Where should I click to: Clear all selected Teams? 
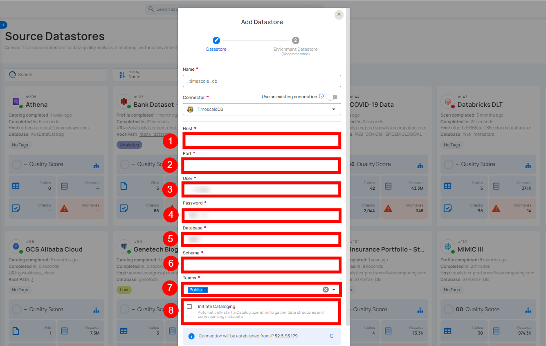coord(326,290)
